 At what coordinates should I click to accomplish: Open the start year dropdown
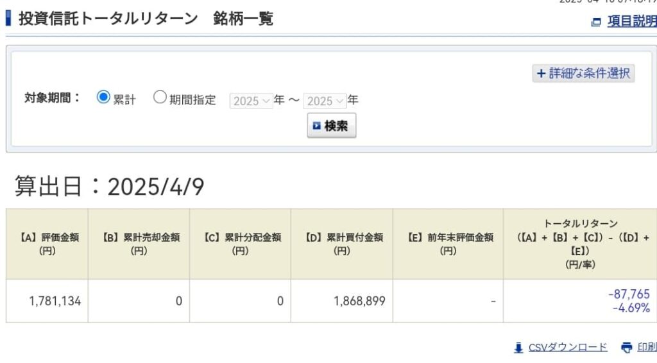coord(251,101)
